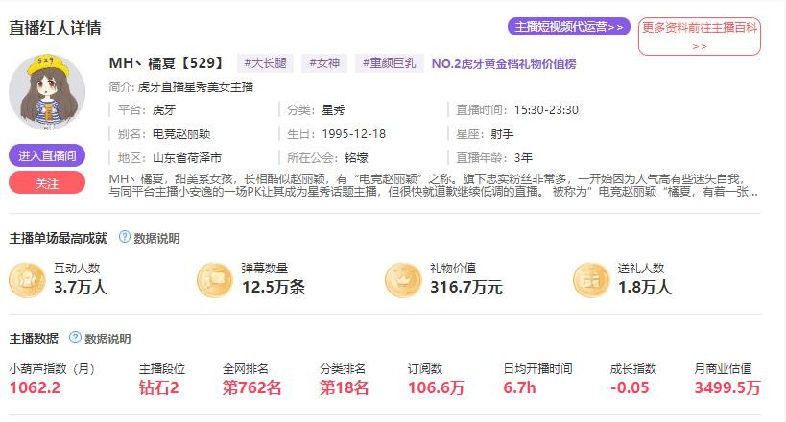Click the 月商业估值 value 3499.5万
This screenshot has height=422, width=786.
pyautogui.click(x=727, y=387)
